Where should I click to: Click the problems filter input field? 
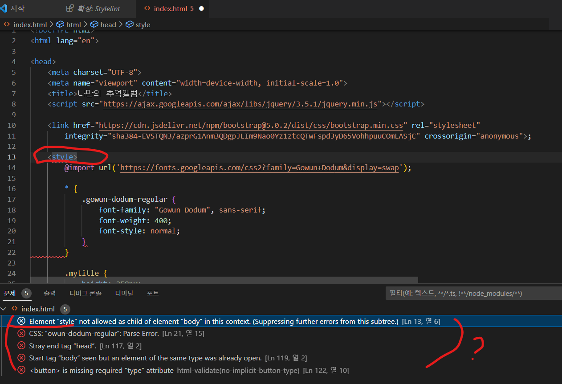coord(473,293)
